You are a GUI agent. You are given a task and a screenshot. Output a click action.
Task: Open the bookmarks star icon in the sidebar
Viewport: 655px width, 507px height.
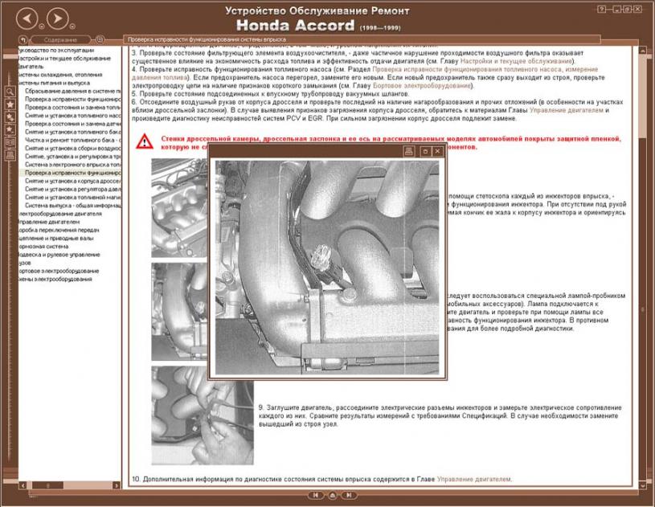(x=10, y=104)
